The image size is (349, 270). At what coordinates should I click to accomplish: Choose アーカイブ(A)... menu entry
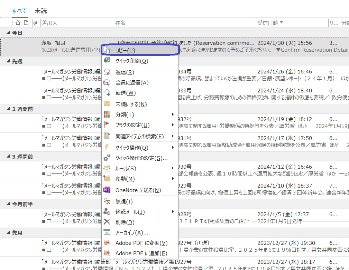pos(140,232)
